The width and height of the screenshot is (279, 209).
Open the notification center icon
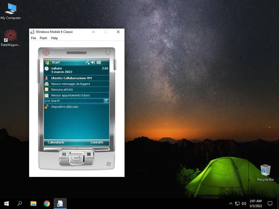[270, 204]
